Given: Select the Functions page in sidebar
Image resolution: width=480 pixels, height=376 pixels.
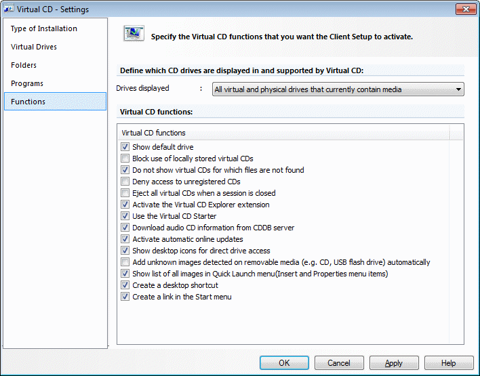Looking at the screenshot, I should (x=55, y=101).
